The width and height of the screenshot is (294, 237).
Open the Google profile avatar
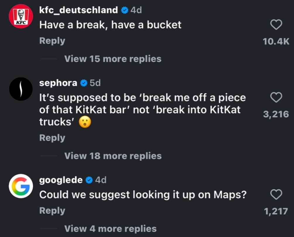point(21,186)
